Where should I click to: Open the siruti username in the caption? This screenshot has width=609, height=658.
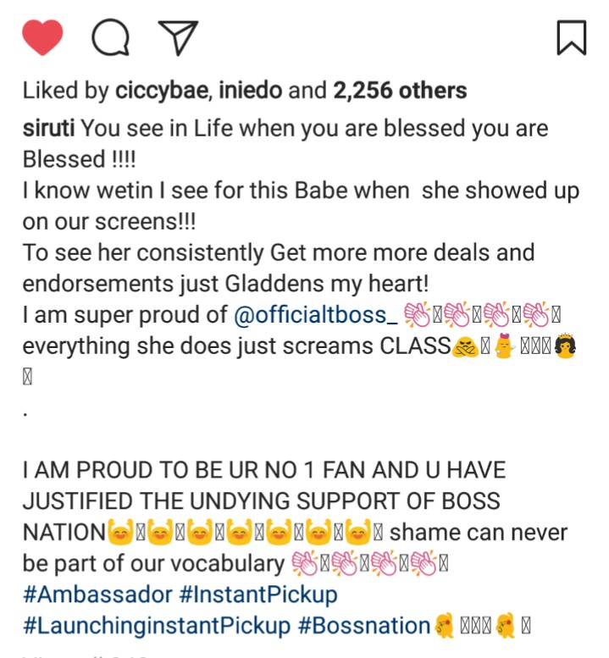tap(47, 130)
